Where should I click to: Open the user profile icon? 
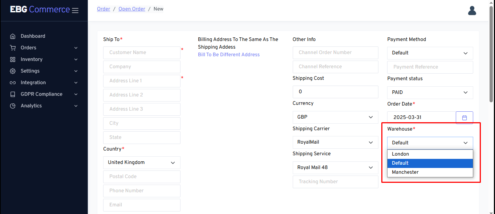pos(472,11)
